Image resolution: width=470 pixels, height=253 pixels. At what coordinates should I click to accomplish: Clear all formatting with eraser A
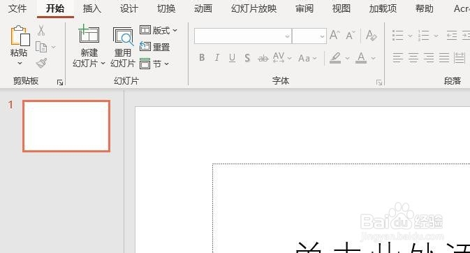372,36
